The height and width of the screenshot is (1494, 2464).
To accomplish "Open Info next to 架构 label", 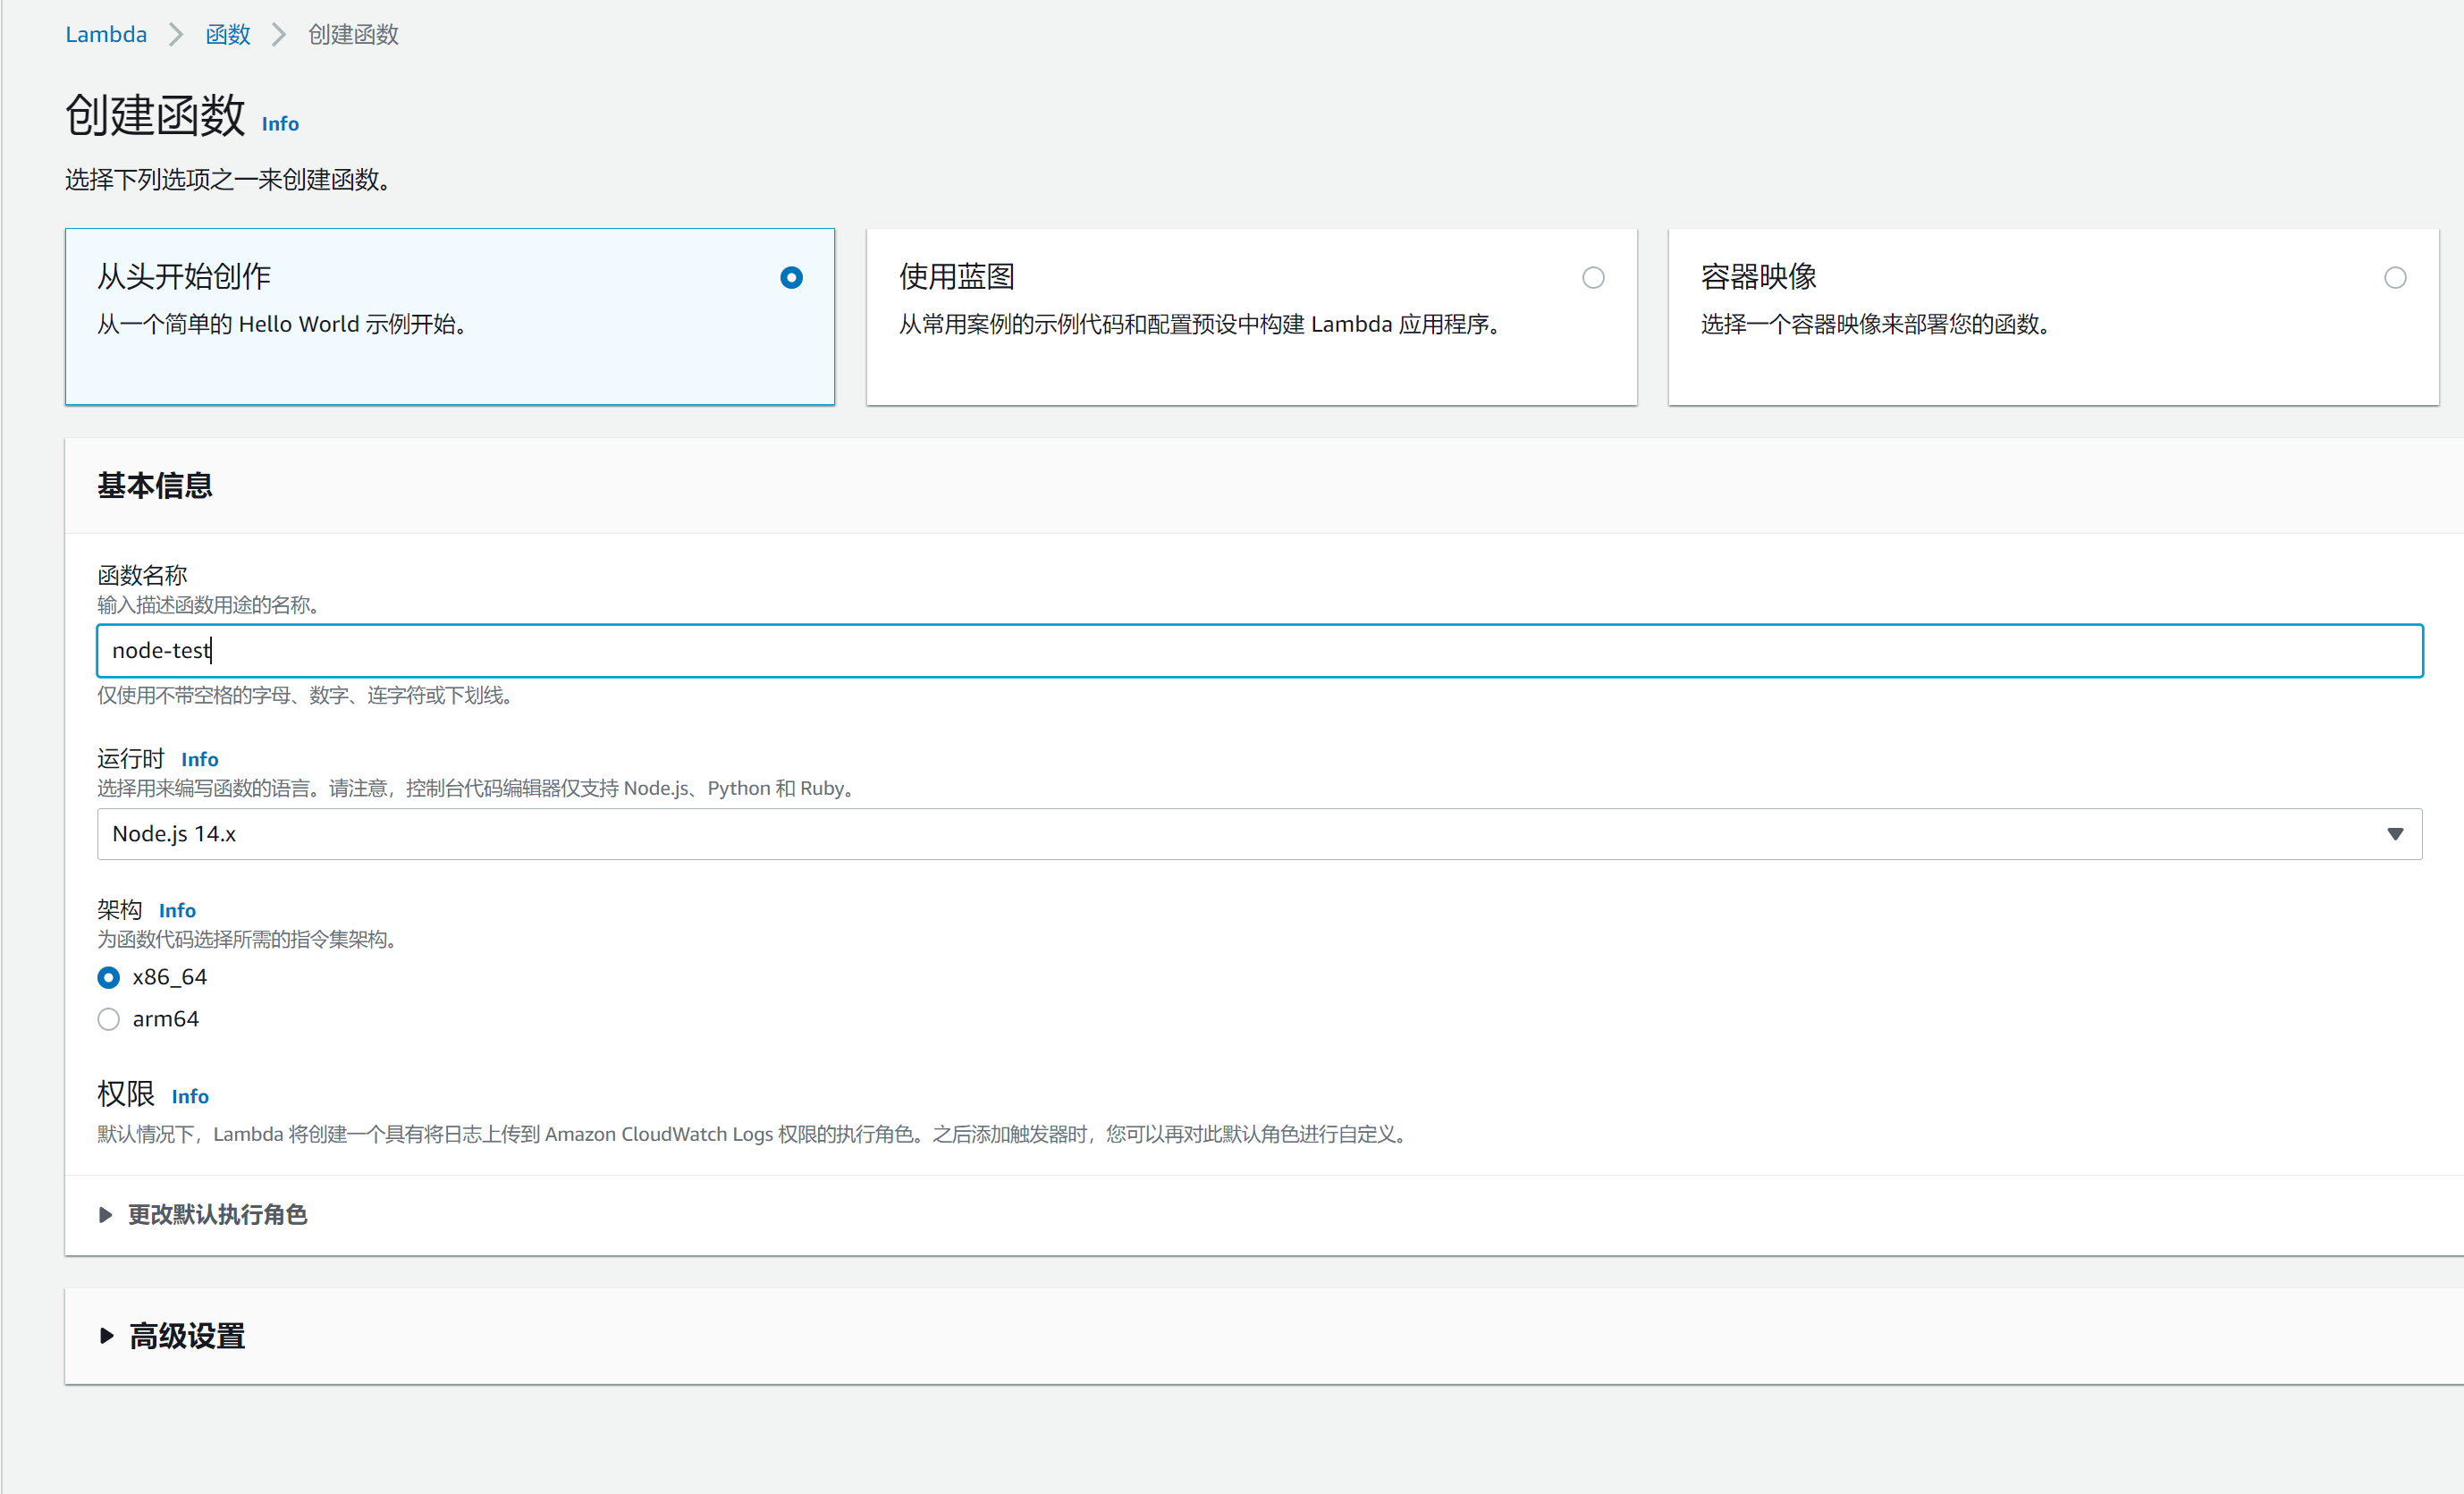I will pyautogui.click(x=177, y=910).
